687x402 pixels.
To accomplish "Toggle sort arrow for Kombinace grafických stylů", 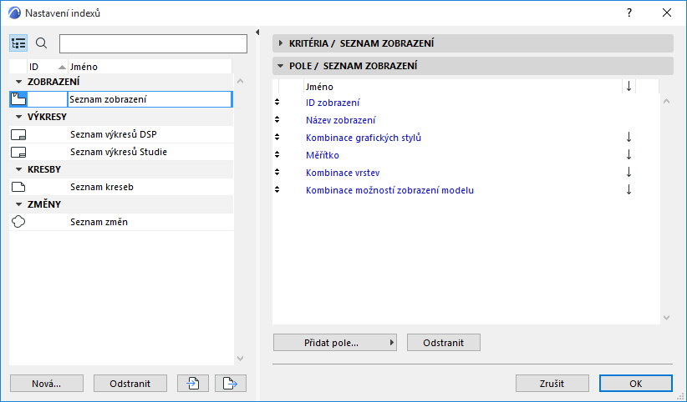I will tap(628, 138).
